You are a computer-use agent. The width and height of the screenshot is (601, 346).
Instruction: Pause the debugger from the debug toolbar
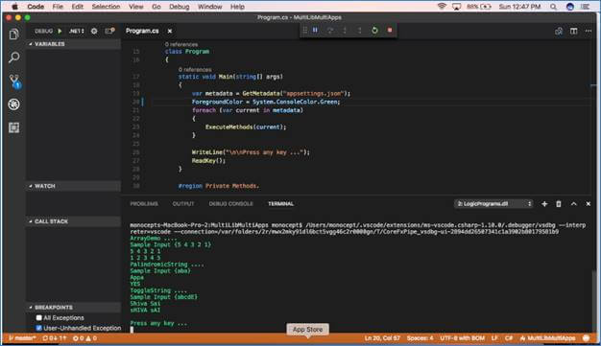pos(315,30)
